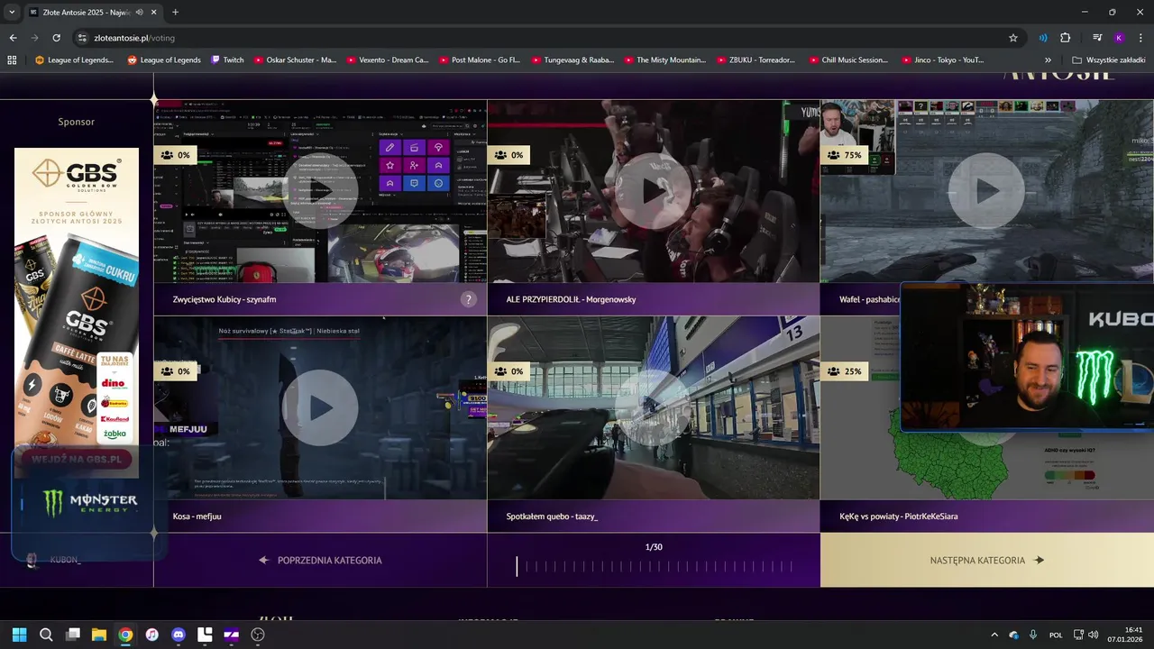The height and width of the screenshot is (649, 1154).
Task: Play the Spotkałem quebo clip
Action: pos(654,407)
